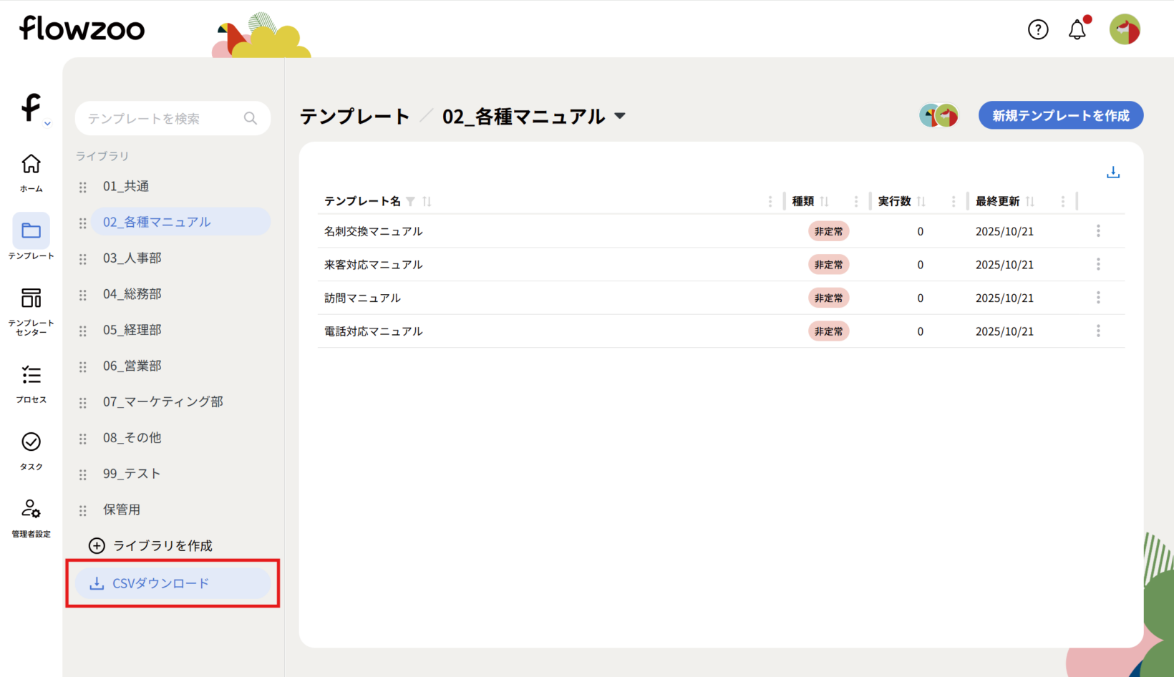This screenshot has height=677, width=1174.
Task: Sort the table by 最終更新 column
Action: coord(1030,202)
